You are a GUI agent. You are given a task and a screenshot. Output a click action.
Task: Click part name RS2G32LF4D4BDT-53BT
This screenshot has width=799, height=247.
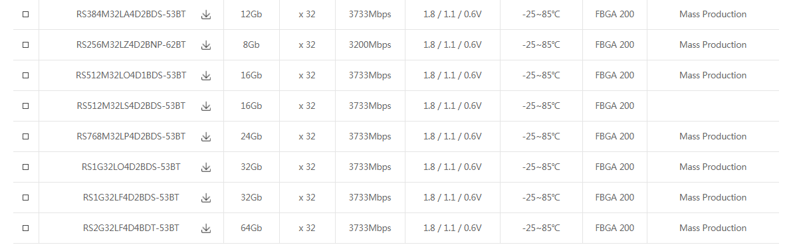(x=131, y=228)
